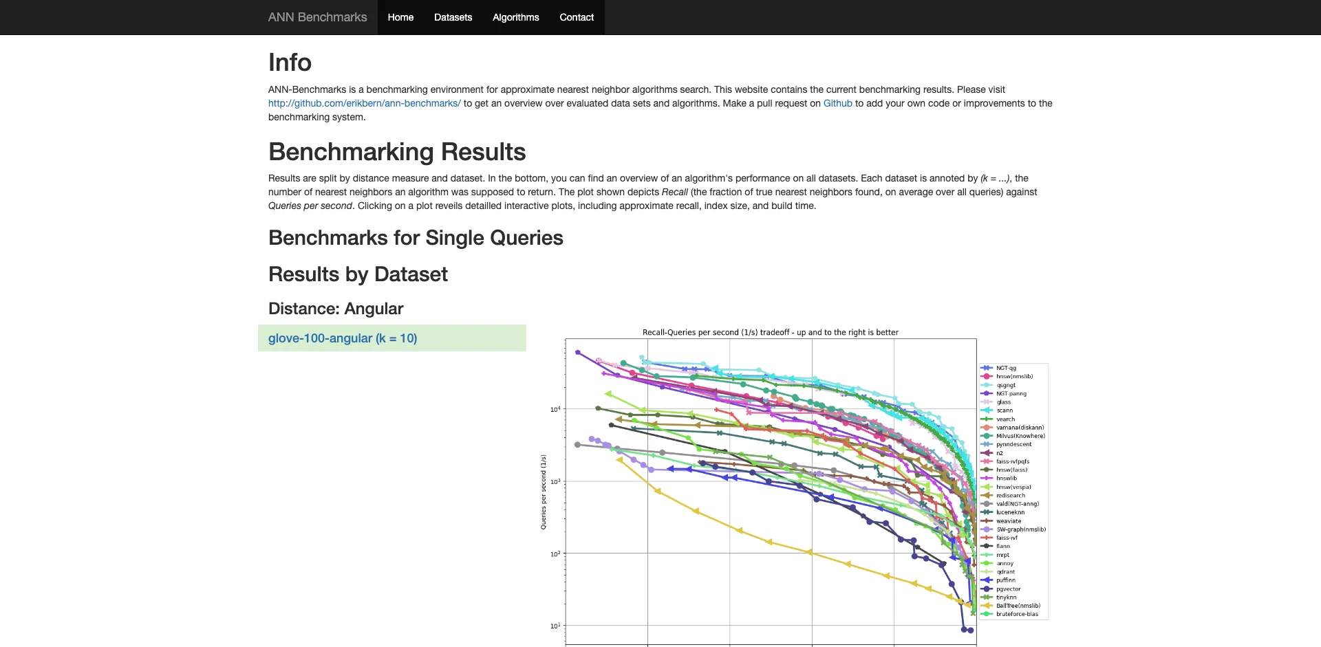Screen dimensions: 1321x647
Task: Click the plot title 'Recall-Queries per second (1/s) tradeoff'
Action: click(x=771, y=332)
